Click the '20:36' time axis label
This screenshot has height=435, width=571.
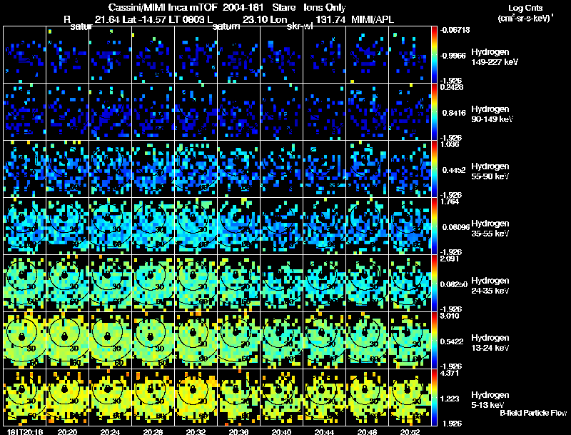[239, 431]
